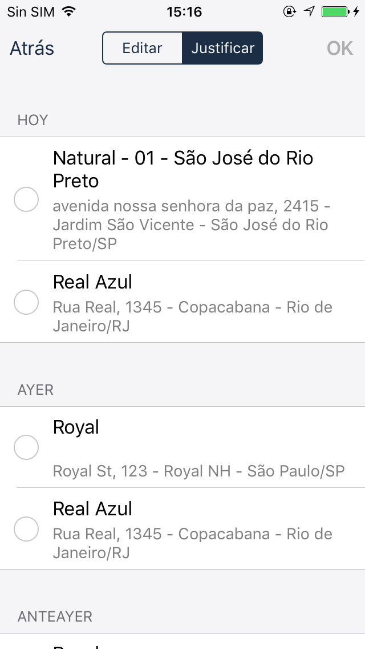Confirm selection with OK
This screenshot has width=365, height=649.
(x=339, y=48)
